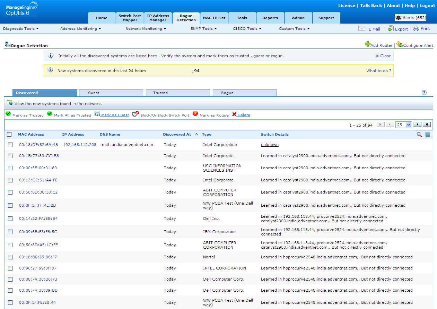Open the Switch Port Mapper tab
Image resolution: width=437 pixels, height=309 pixels.
[x=130, y=18]
